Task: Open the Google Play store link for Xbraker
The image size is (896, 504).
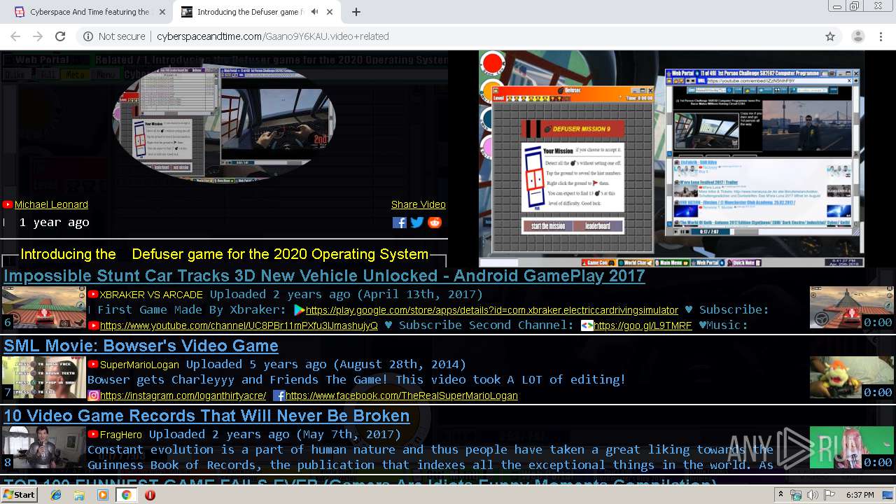Action: pos(492,310)
